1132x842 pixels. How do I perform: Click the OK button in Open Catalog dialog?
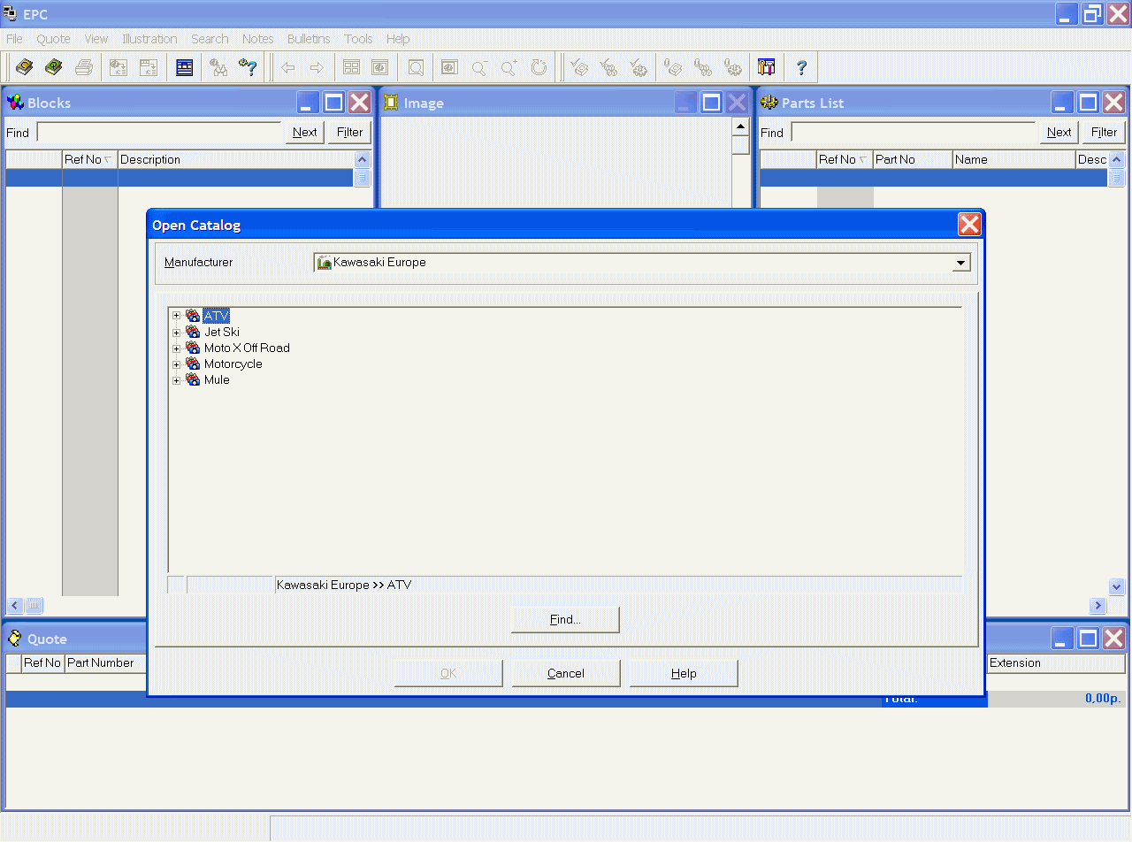tap(448, 673)
